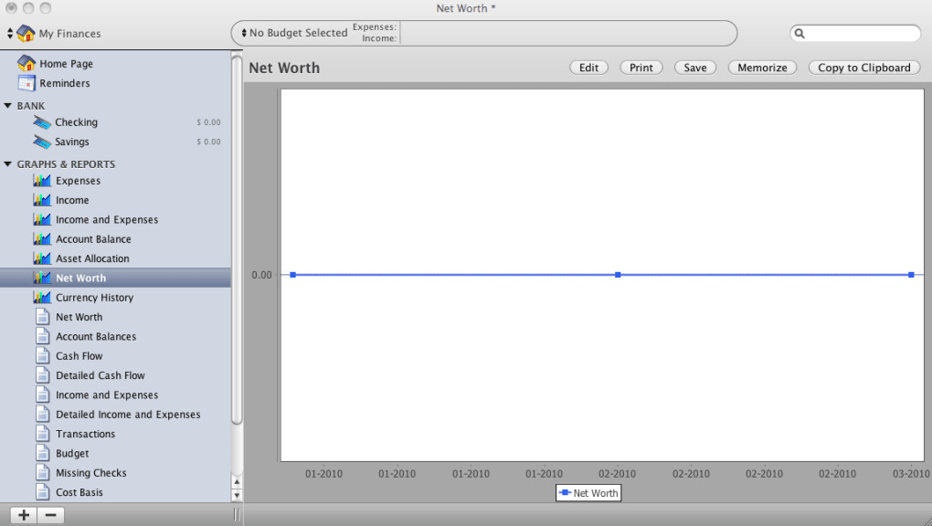This screenshot has width=932, height=526.
Task: Click the Home Page house icon
Action: click(x=26, y=63)
